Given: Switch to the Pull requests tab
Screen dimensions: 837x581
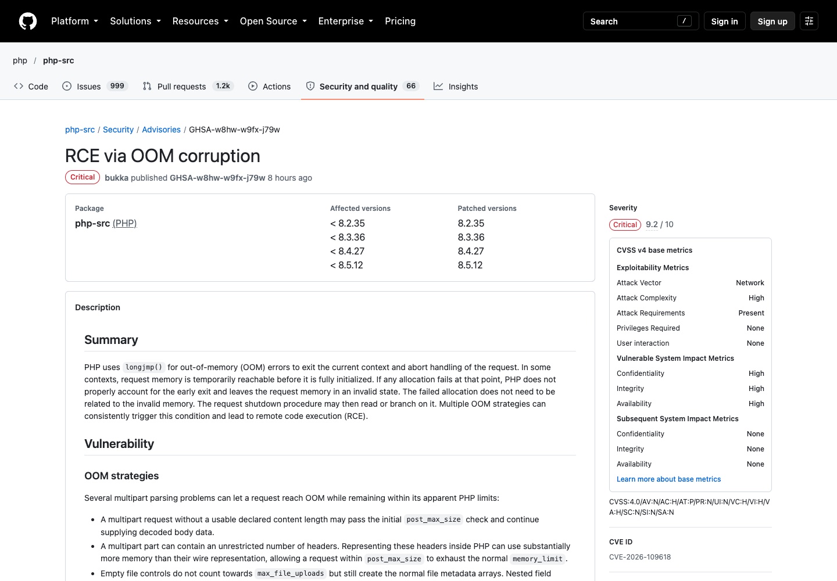Looking at the screenshot, I should coord(188,86).
